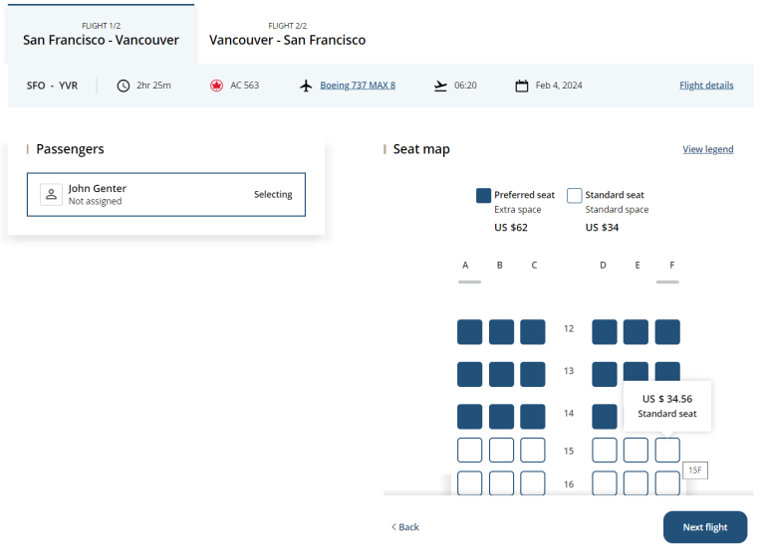The height and width of the screenshot is (555, 767).
Task: Click the Air Canada maple leaf logo
Action: [216, 86]
